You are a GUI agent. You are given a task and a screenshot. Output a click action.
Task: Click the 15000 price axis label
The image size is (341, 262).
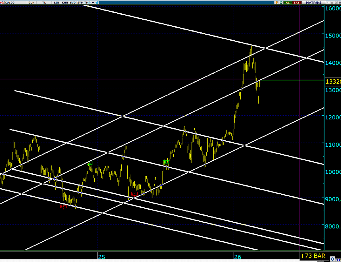point(333,36)
